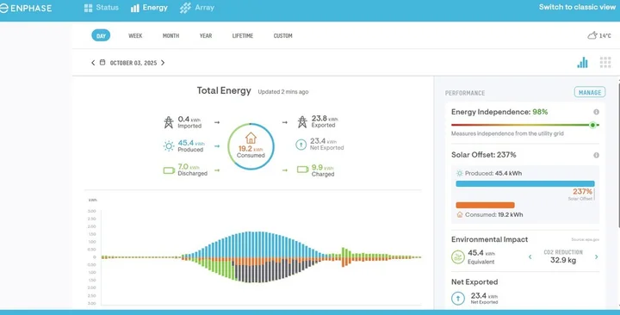Click the orange Consumed progress bar

coord(485,205)
